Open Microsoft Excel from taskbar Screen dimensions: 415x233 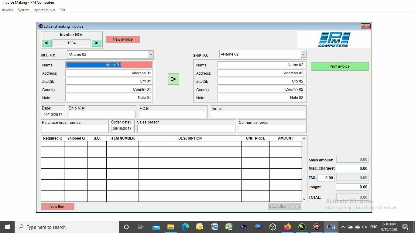tap(229, 227)
